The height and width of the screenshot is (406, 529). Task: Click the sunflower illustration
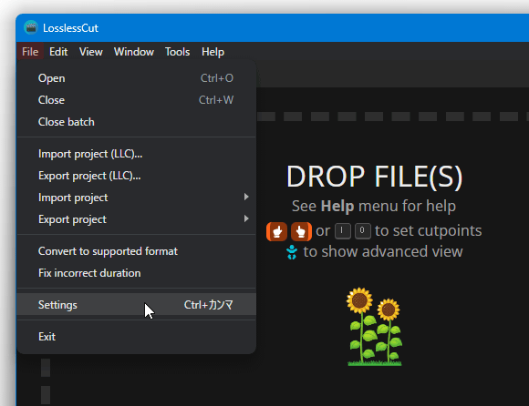(375, 327)
